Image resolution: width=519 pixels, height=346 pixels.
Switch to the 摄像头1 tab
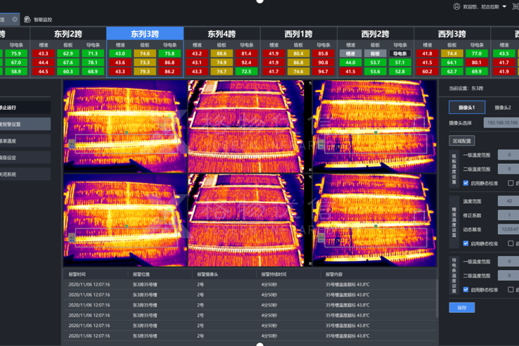[466, 108]
